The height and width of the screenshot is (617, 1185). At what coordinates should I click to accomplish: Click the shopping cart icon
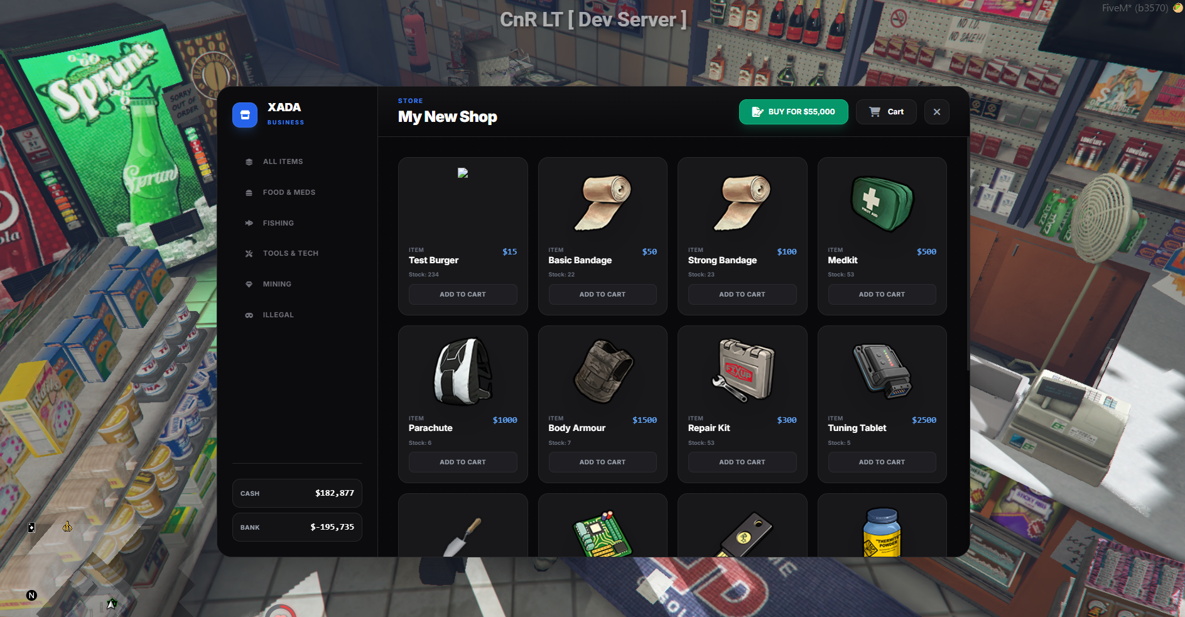pos(875,112)
